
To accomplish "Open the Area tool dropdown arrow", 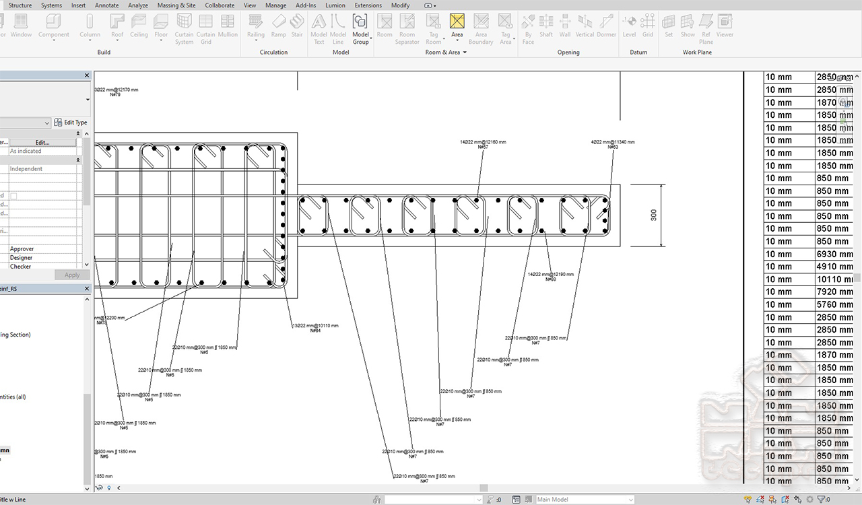I will tap(457, 40).
